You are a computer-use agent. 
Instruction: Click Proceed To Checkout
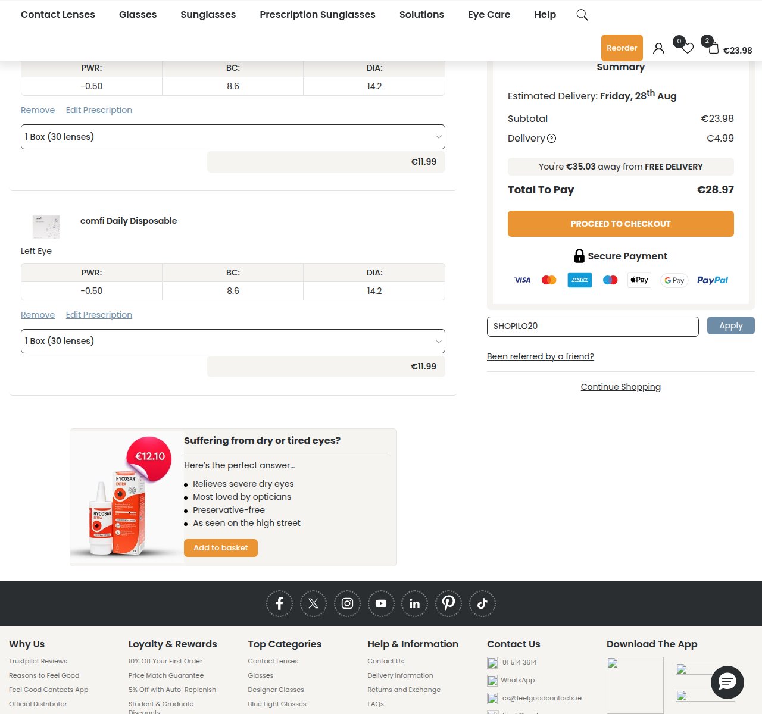pyautogui.click(x=620, y=224)
